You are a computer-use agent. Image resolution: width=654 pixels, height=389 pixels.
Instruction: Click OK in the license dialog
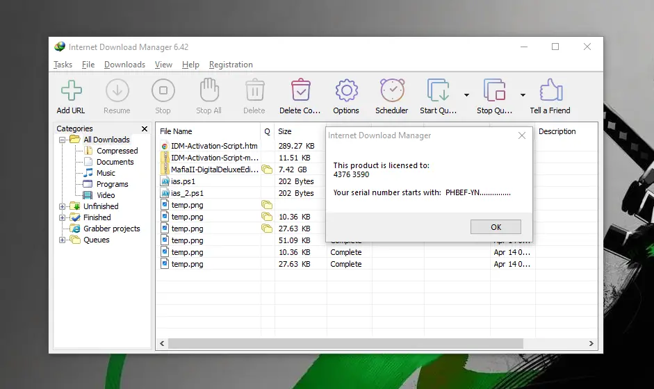pyautogui.click(x=496, y=227)
